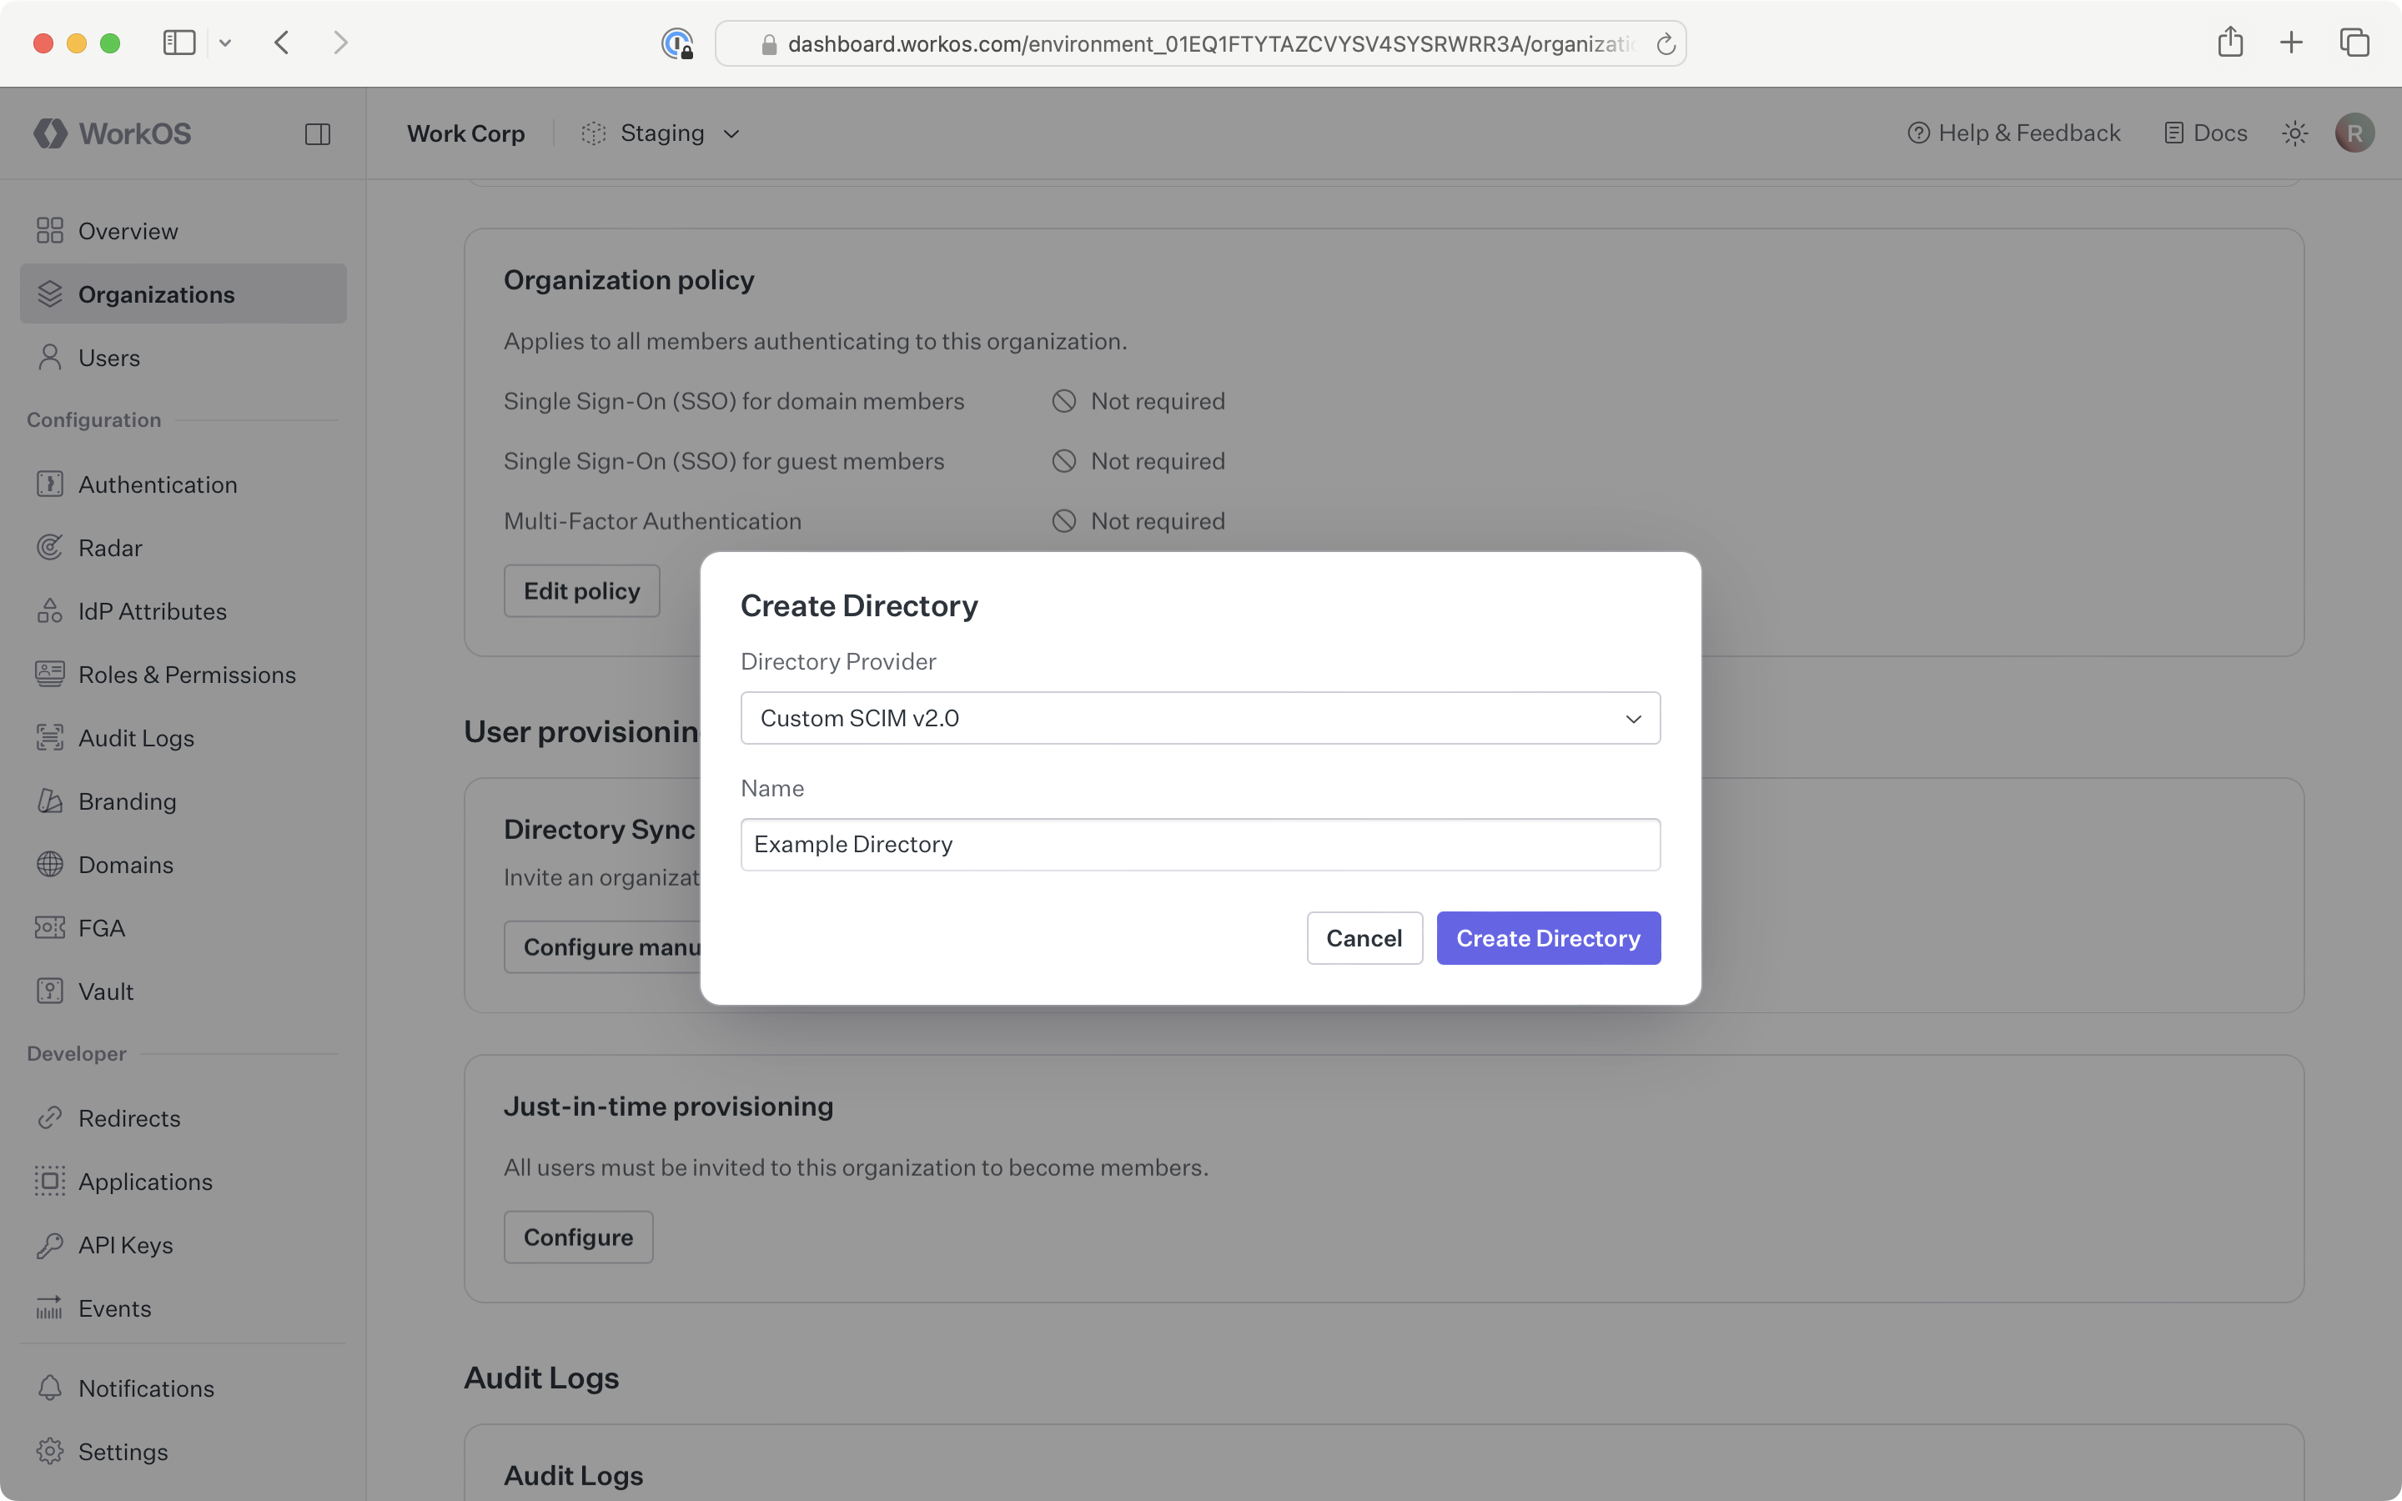Viewport: 2402px width, 1501px height.
Task: Expand the chevron beside the sidebar button
Action: 225,43
